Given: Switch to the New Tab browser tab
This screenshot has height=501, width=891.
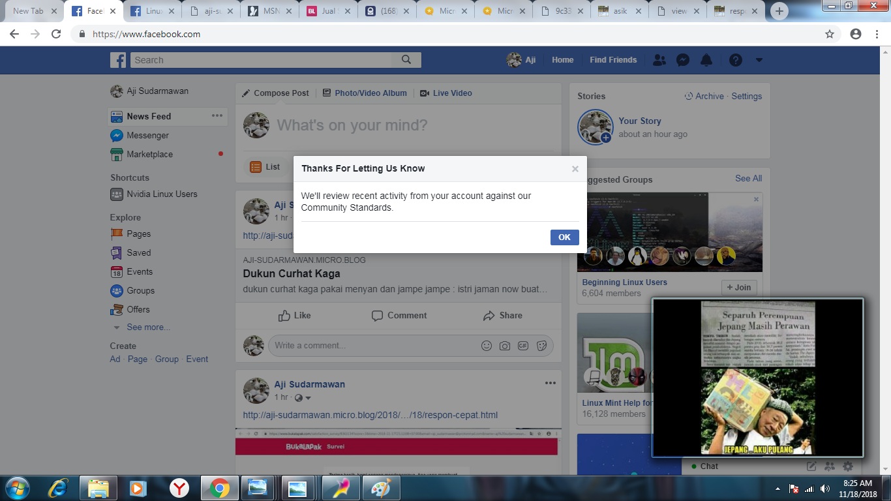Looking at the screenshot, I should pos(28,11).
